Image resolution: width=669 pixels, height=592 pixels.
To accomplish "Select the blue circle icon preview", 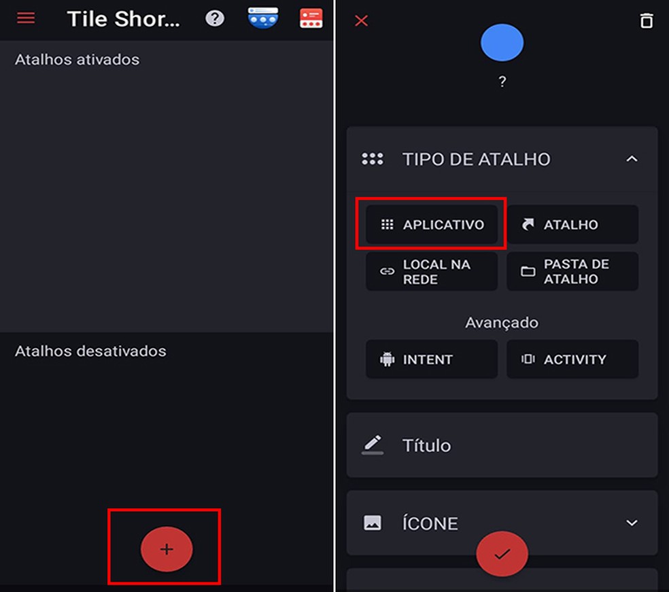I will click(502, 42).
